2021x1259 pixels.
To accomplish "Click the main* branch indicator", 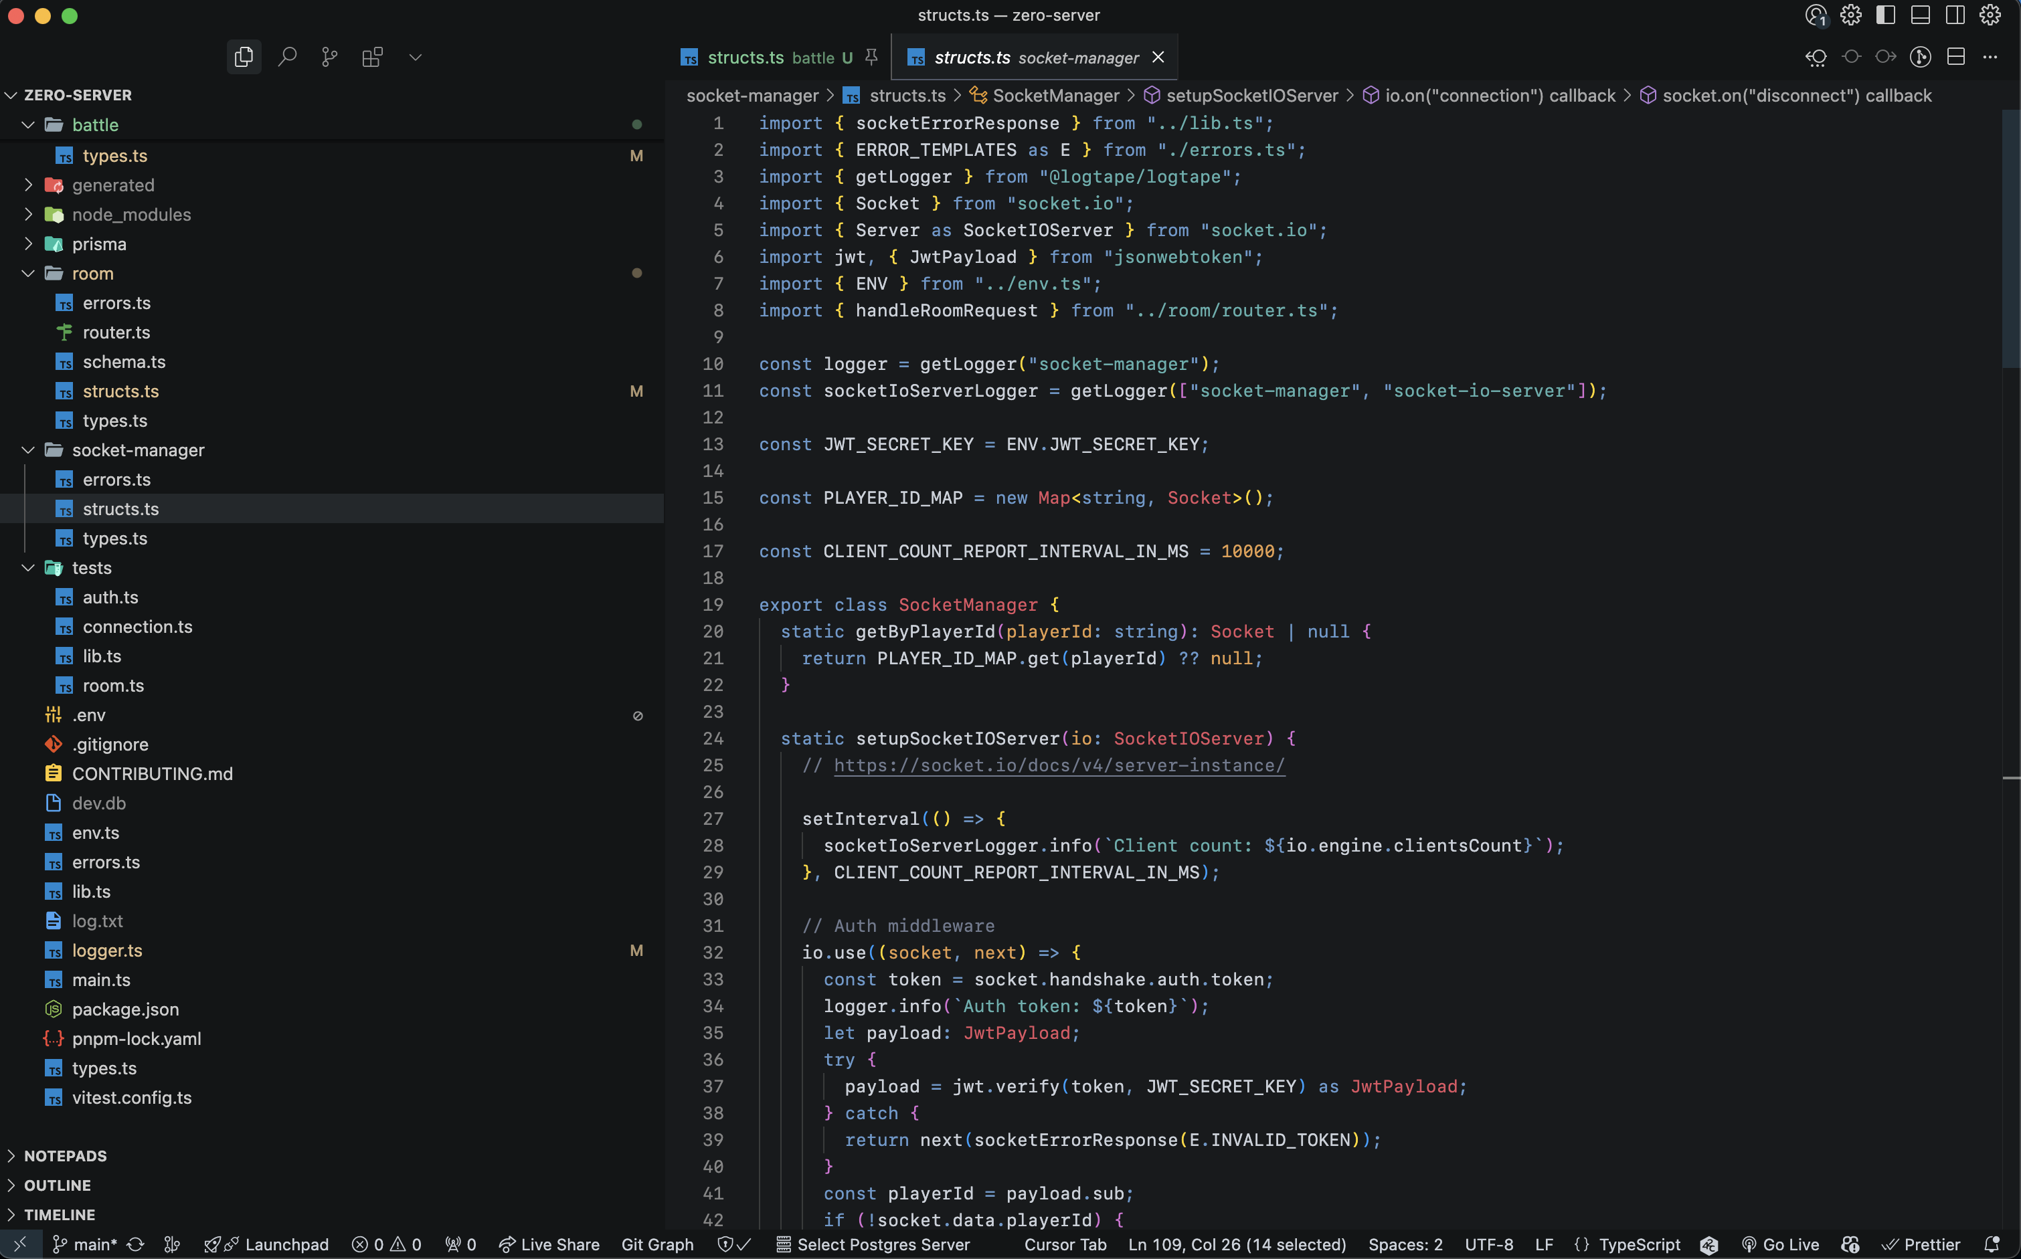I will (85, 1244).
